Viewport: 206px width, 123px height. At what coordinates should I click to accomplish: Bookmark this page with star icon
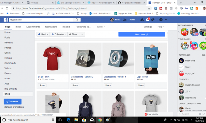click(x=149, y=8)
